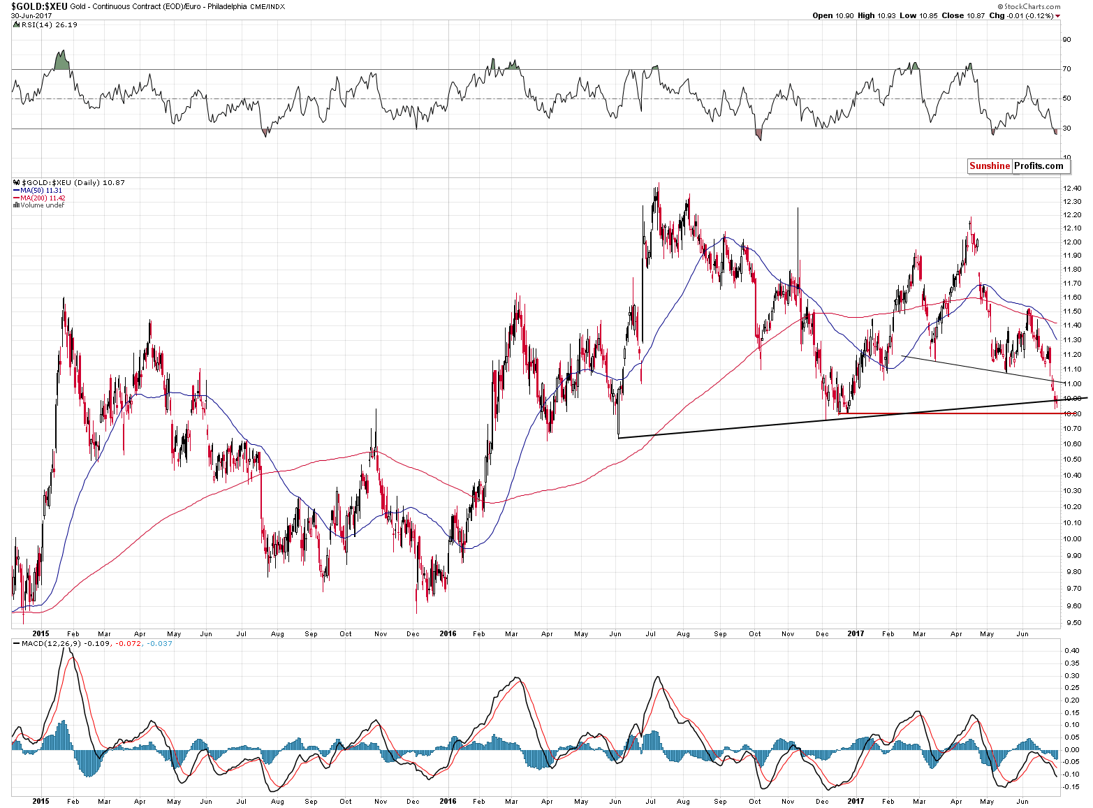Click the 12.40 price axis label
Image resolution: width=1093 pixels, height=808 pixels.
(x=1072, y=189)
